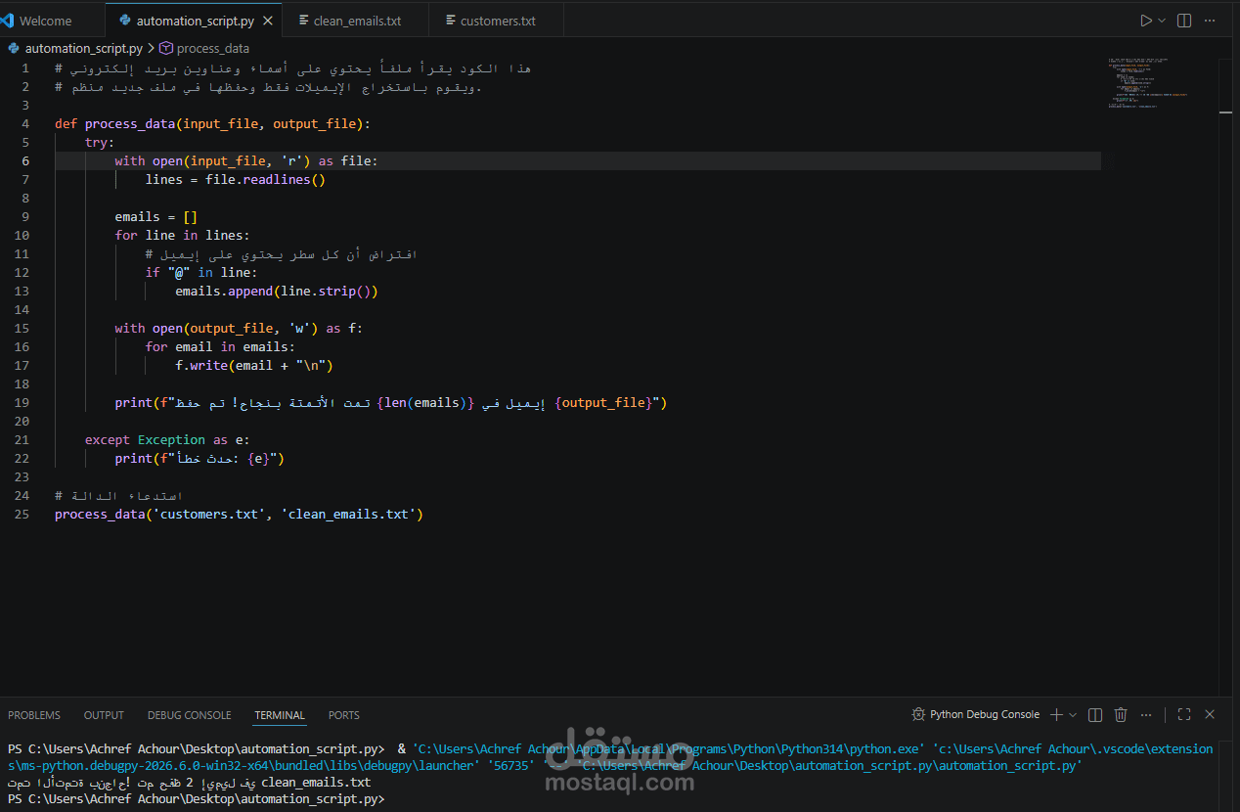This screenshot has width=1240, height=812.
Task: Run the Python file with play icon
Action: (1145, 20)
